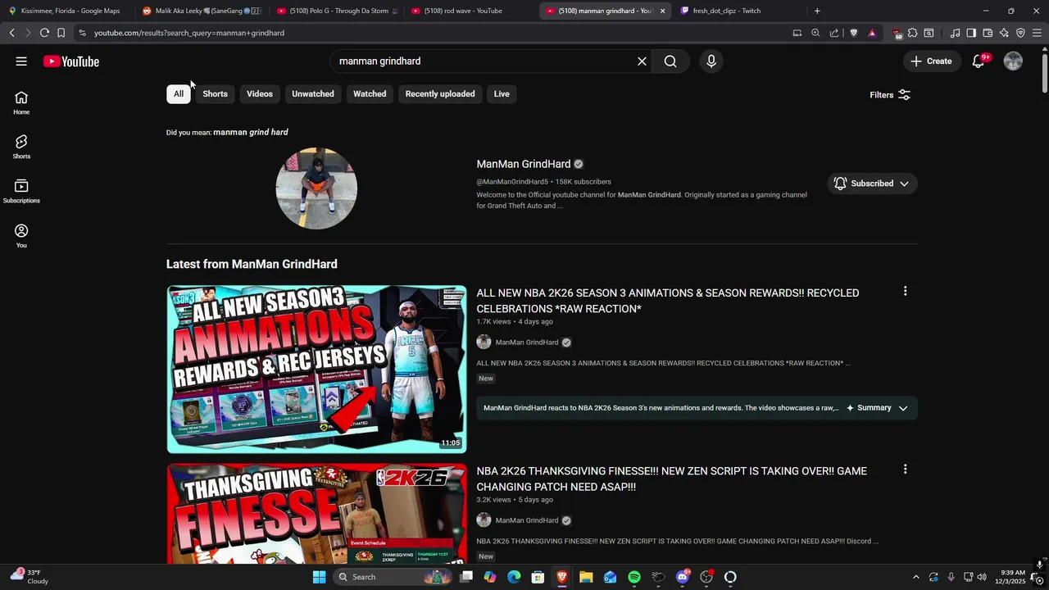Open the You page in the sidebar
The width and height of the screenshot is (1049, 590).
pos(21,236)
